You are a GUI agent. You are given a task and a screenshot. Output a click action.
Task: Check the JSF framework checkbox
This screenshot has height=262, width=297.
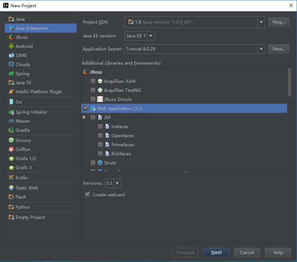[93, 117]
